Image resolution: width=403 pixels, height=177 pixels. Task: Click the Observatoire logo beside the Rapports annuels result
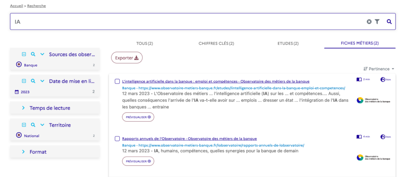373,157
